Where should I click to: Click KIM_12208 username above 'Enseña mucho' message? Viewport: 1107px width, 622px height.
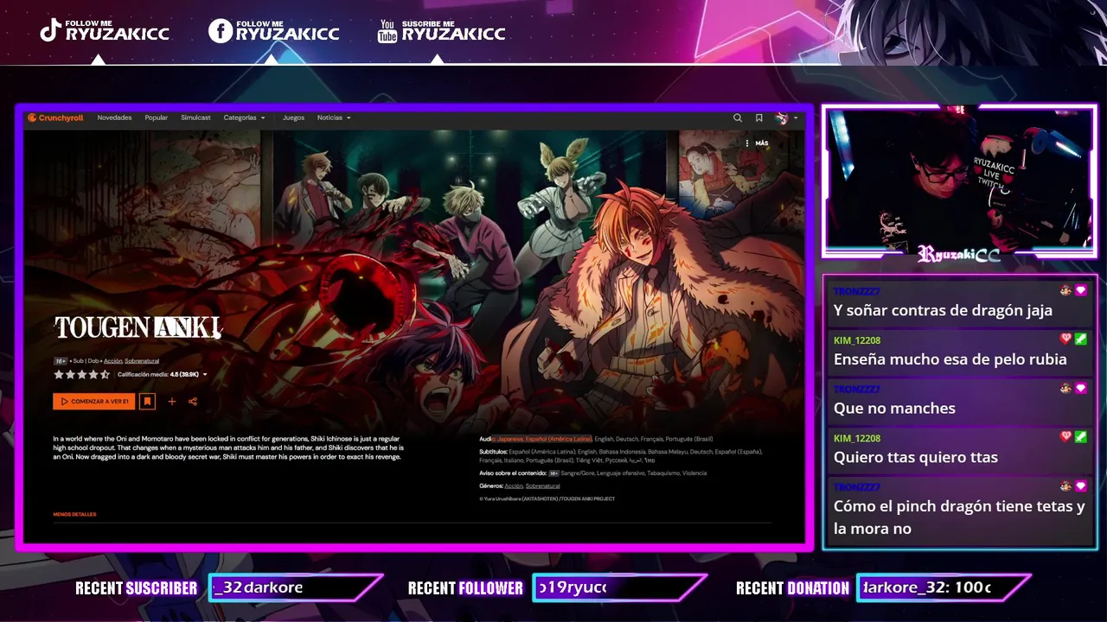tap(857, 340)
